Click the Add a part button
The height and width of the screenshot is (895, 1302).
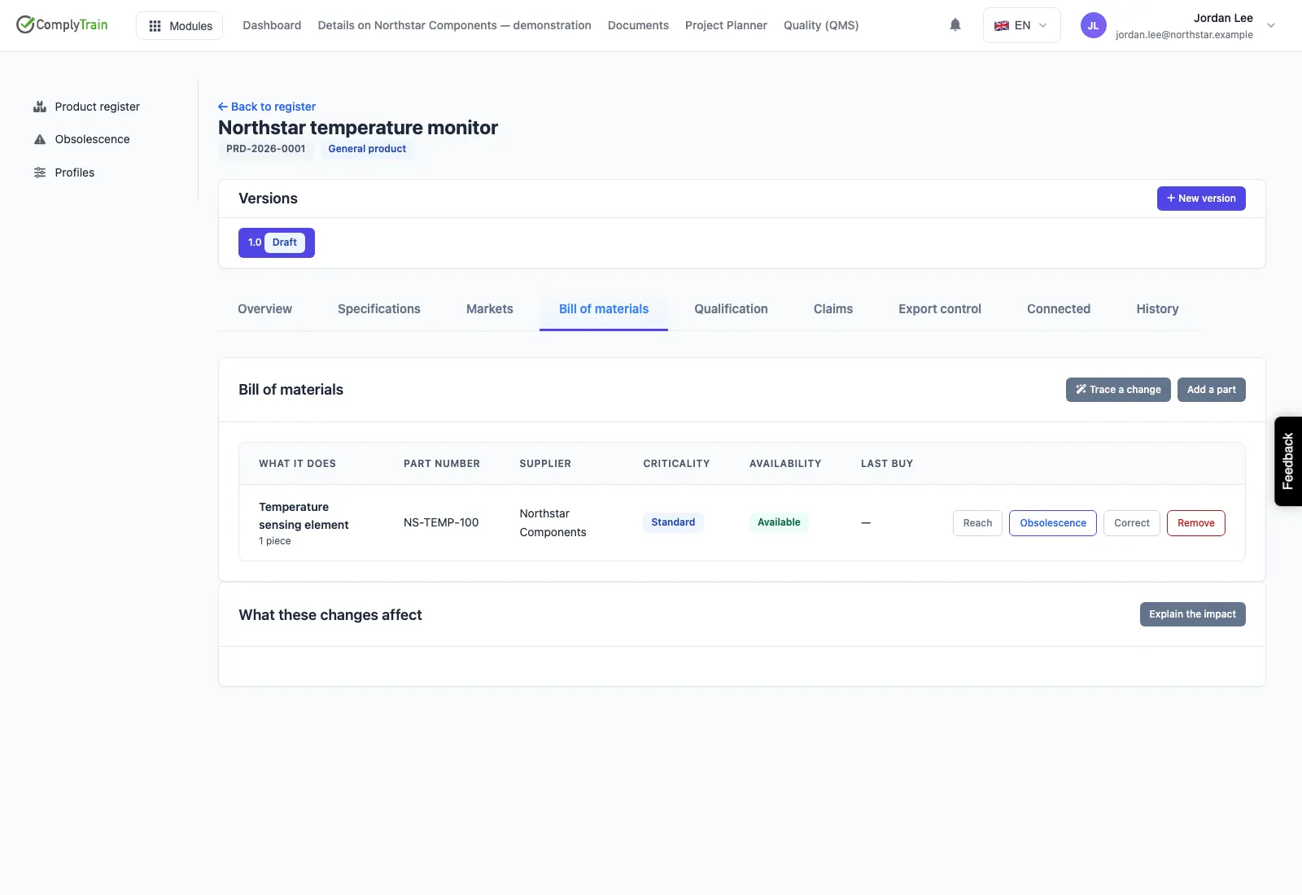pyautogui.click(x=1212, y=390)
